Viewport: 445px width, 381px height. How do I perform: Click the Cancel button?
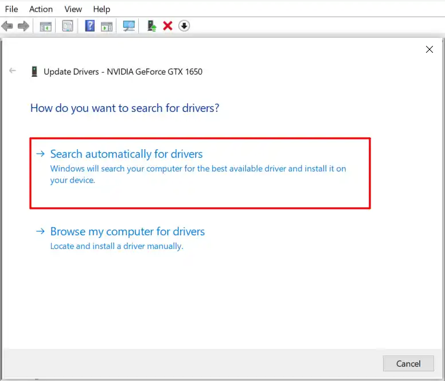[x=408, y=363]
